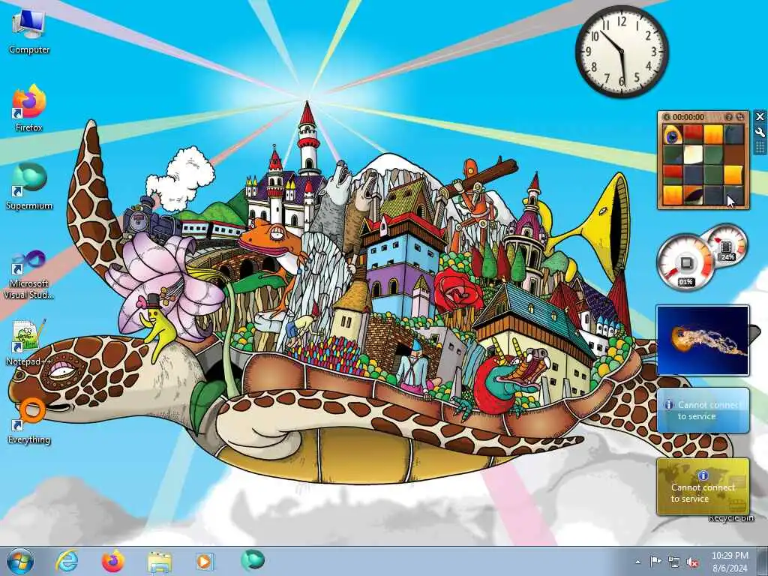Click the blue weather gadget error
The height and width of the screenshot is (576, 768).
(x=703, y=410)
